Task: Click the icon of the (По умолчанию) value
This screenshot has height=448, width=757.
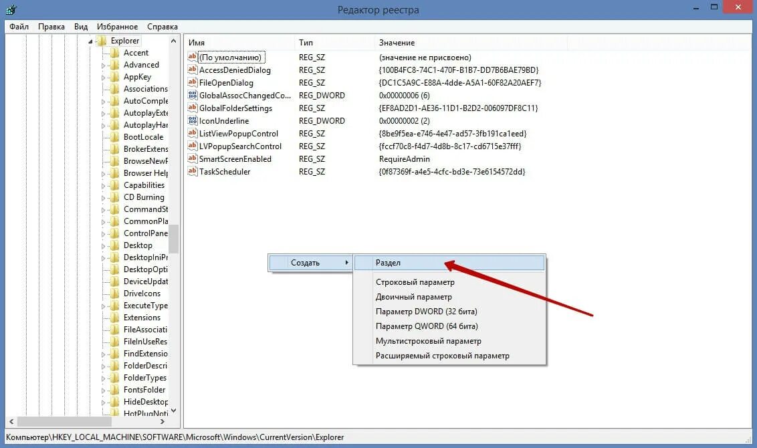Action: [x=192, y=57]
